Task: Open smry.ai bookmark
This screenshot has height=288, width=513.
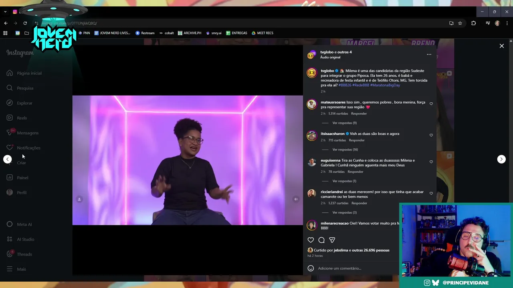Action: tap(214, 33)
